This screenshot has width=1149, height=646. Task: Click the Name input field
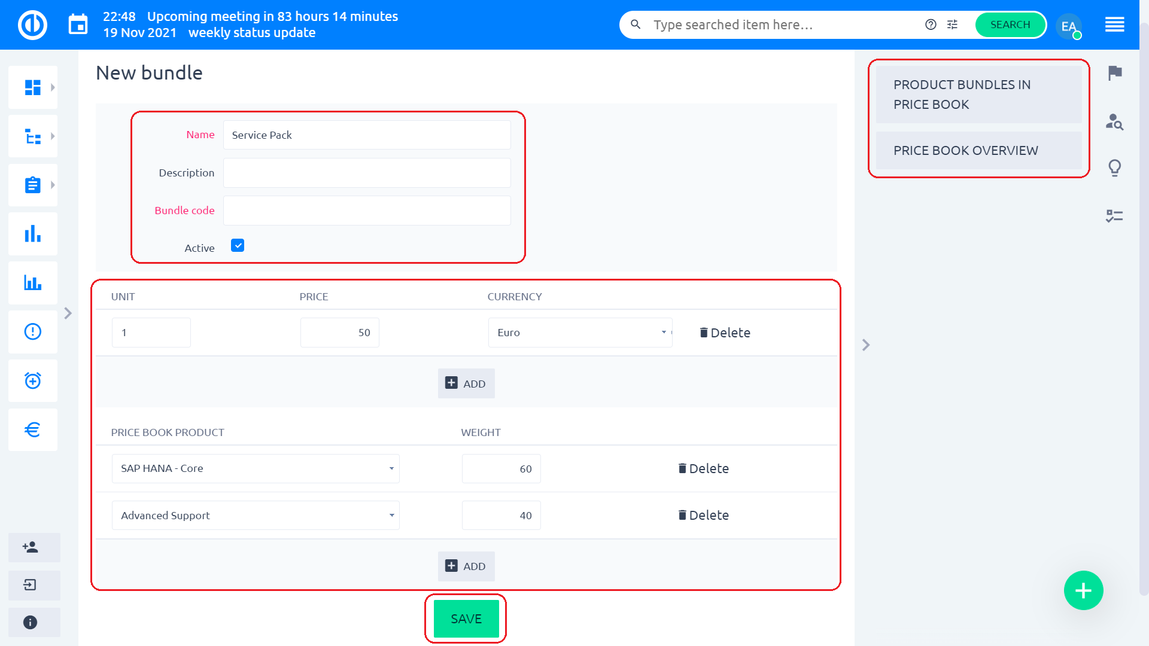click(367, 135)
